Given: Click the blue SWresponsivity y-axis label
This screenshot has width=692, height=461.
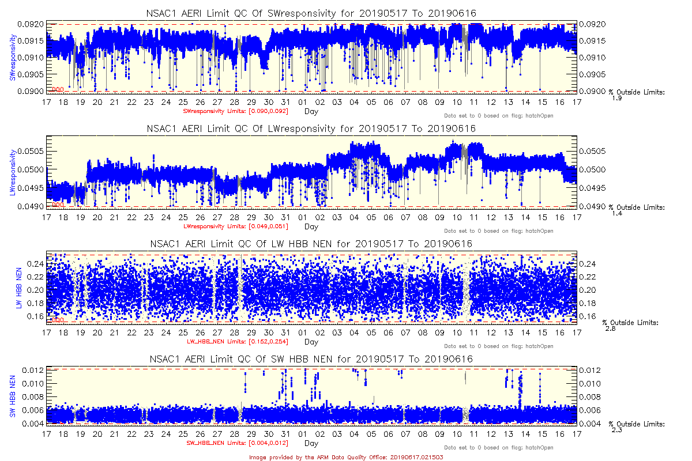Looking at the screenshot, I should point(12,56).
